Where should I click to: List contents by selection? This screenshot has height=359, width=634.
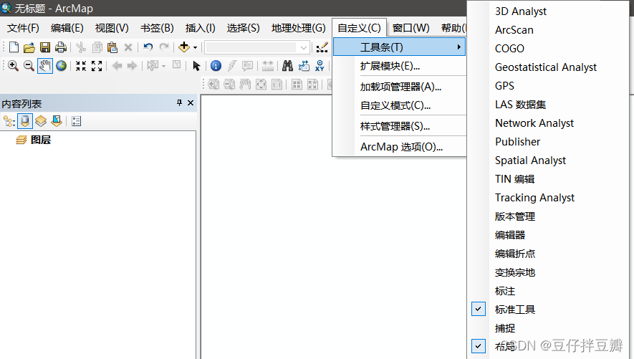[57, 121]
